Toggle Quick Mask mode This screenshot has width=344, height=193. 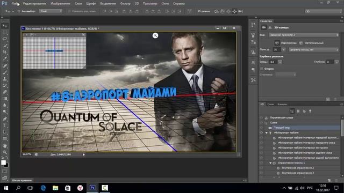(5, 172)
